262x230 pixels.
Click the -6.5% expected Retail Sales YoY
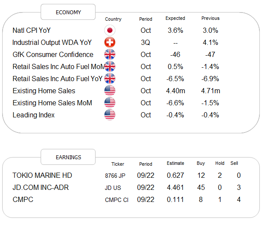click(175, 79)
